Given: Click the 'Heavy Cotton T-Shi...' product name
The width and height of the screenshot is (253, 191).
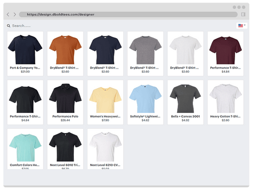Looking at the screenshot, I should click(225, 117).
